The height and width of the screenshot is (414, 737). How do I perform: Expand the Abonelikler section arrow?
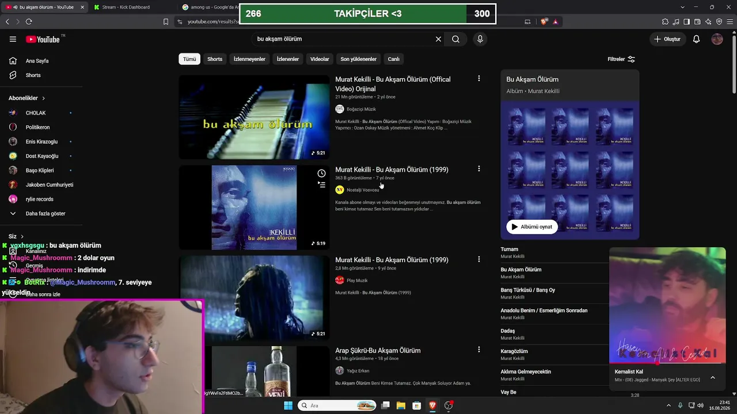43,98
